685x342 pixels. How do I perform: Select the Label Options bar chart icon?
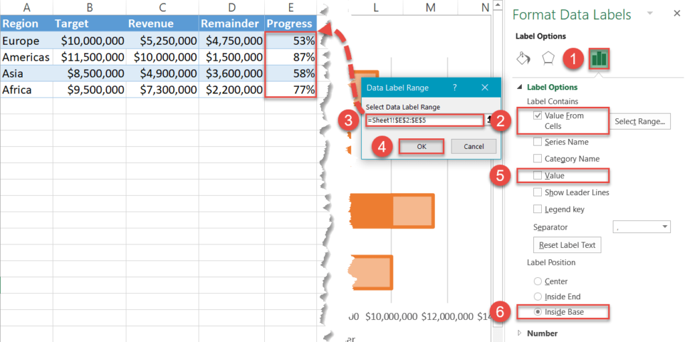coord(598,59)
